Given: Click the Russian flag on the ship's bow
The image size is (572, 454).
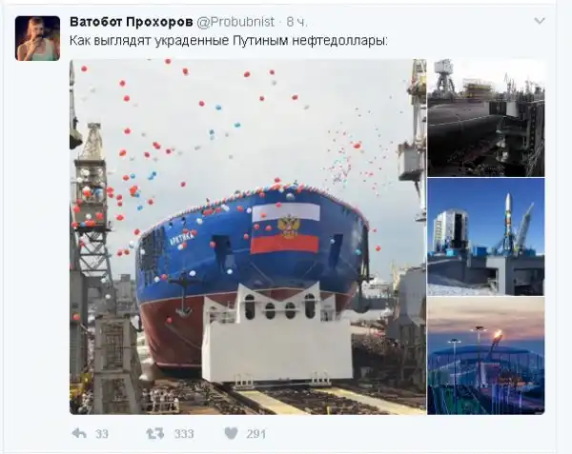Looking at the screenshot, I should click(x=285, y=228).
